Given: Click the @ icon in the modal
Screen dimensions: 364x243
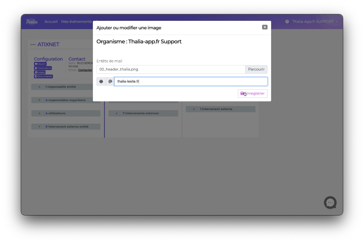Looking at the screenshot, I should pyautogui.click(x=110, y=81).
